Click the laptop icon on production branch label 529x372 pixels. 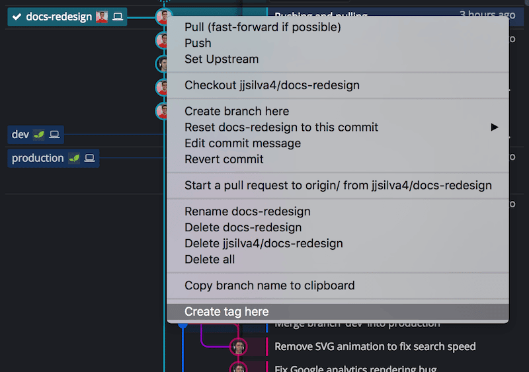(x=89, y=159)
